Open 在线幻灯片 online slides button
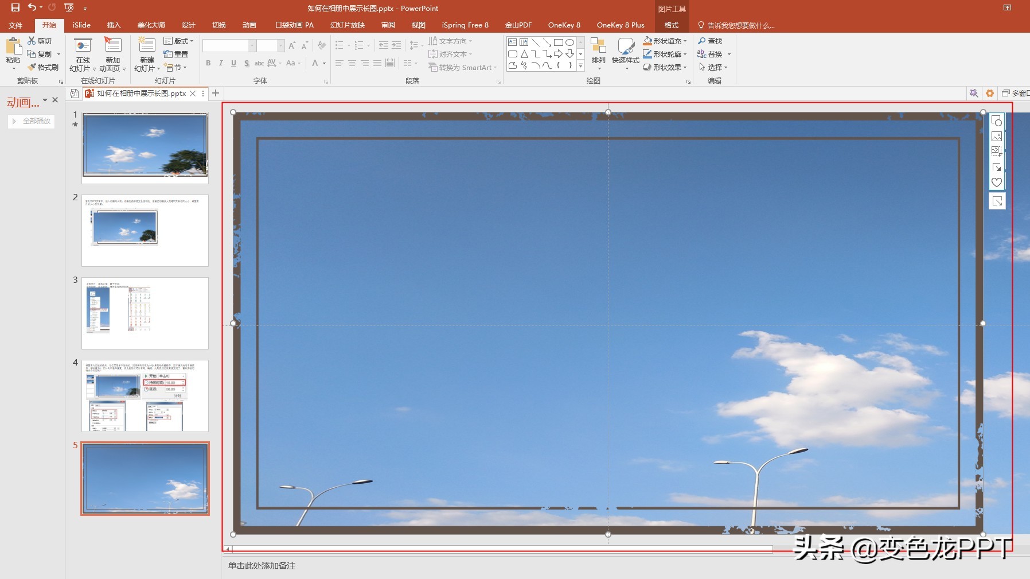The height and width of the screenshot is (579, 1030). [x=83, y=55]
